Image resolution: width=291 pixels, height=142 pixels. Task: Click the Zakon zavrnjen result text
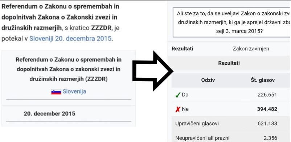[251, 49]
